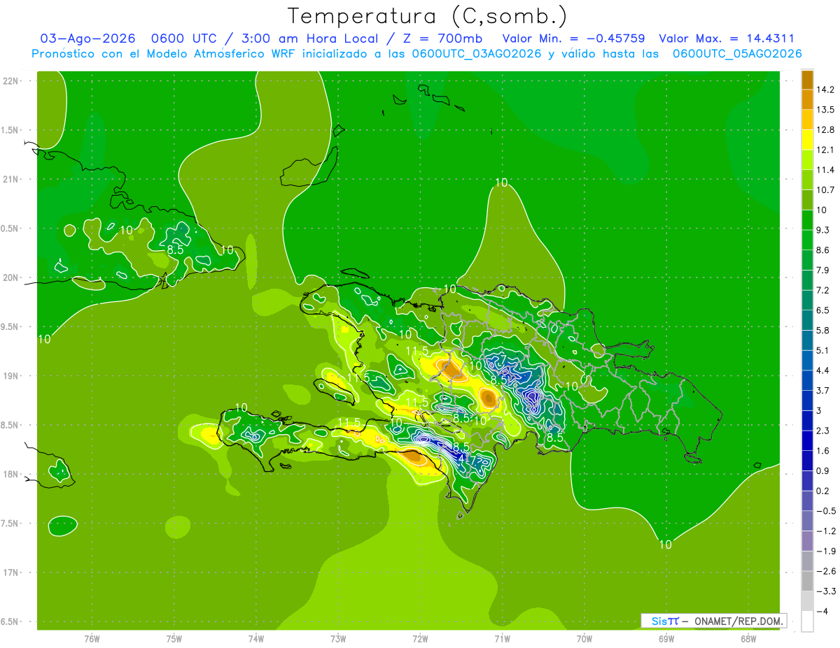Click the "19N" latitude axis label
This screenshot has width=840, height=648.
point(12,376)
